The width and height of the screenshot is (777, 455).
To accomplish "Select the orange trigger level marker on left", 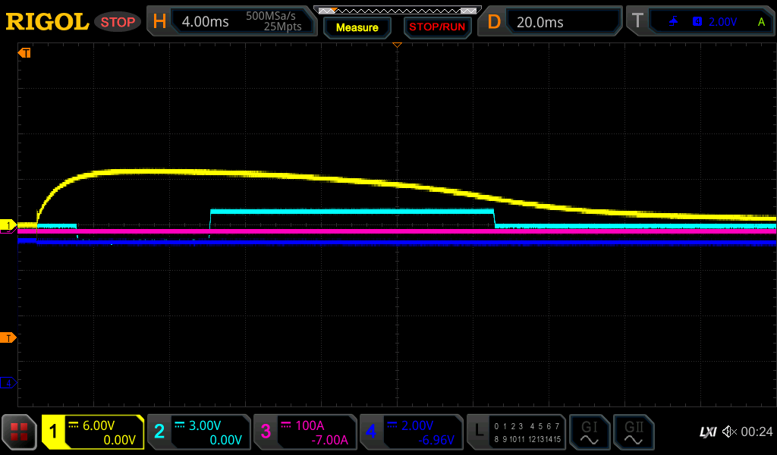I will click(x=8, y=337).
